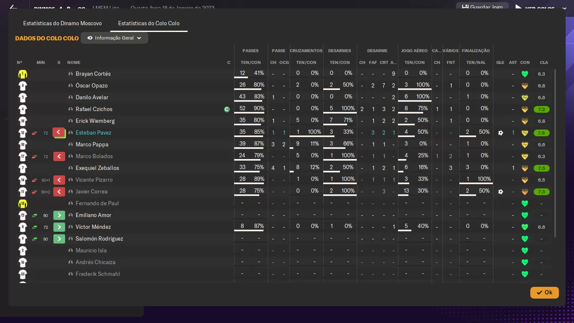Click Emiliano Amor substituted-on green arrow
The width and height of the screenshot is (574, 323).
pyautogui.click(x=59, y=215)
